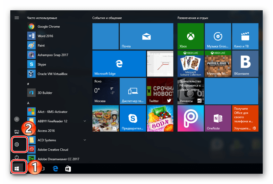This screenshot has width=273, height=184.
Task: Open Google Chrome from frequently used list
Action: click(x=48, y=27)
